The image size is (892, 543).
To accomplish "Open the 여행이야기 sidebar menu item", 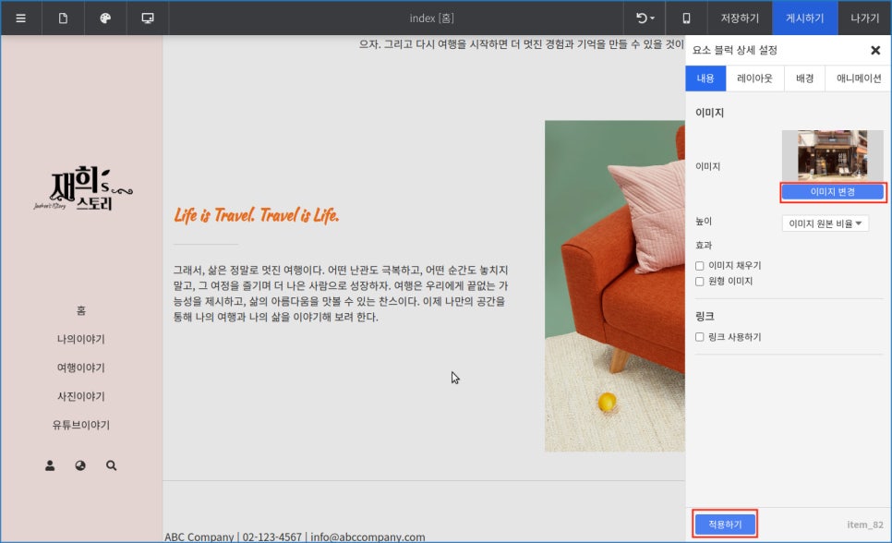I will click(81, 368).
